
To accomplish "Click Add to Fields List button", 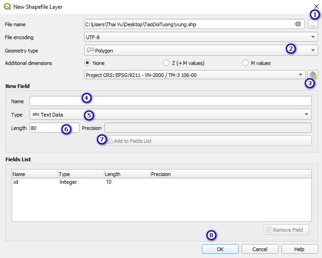I will pos(208,141).
